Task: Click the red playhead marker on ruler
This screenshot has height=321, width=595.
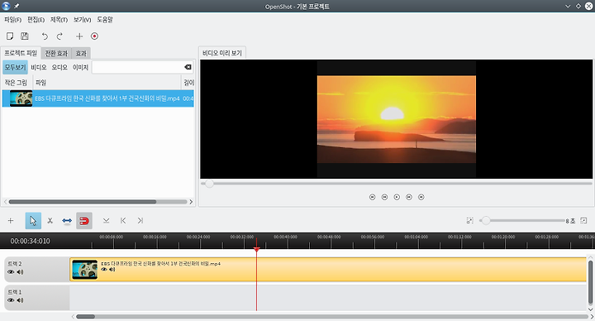Action: coord(256,249)
